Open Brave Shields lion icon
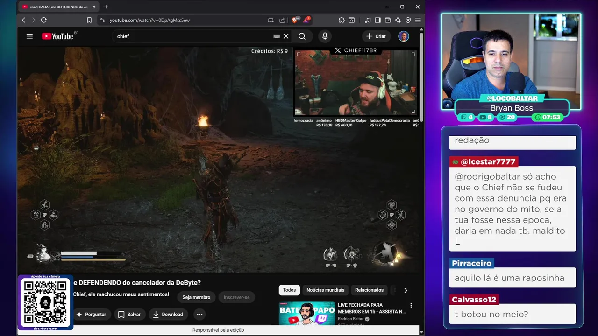 pyautogui.click(x=295, y=20)
